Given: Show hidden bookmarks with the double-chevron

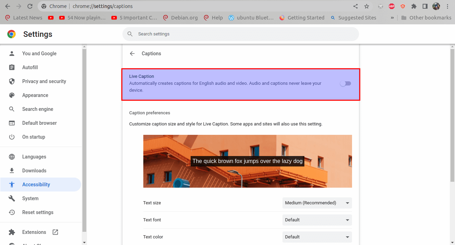Looking at the screenshot, I should click(x=392, y=18).
